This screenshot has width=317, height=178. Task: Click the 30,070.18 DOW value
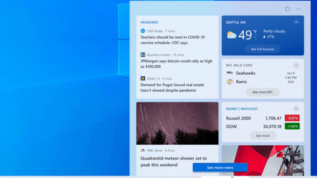click(272, 127)
